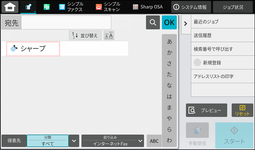Viewport: 255px width, 150px height.
Task: Open 送信履歴
Action: (x=223, y=35)
